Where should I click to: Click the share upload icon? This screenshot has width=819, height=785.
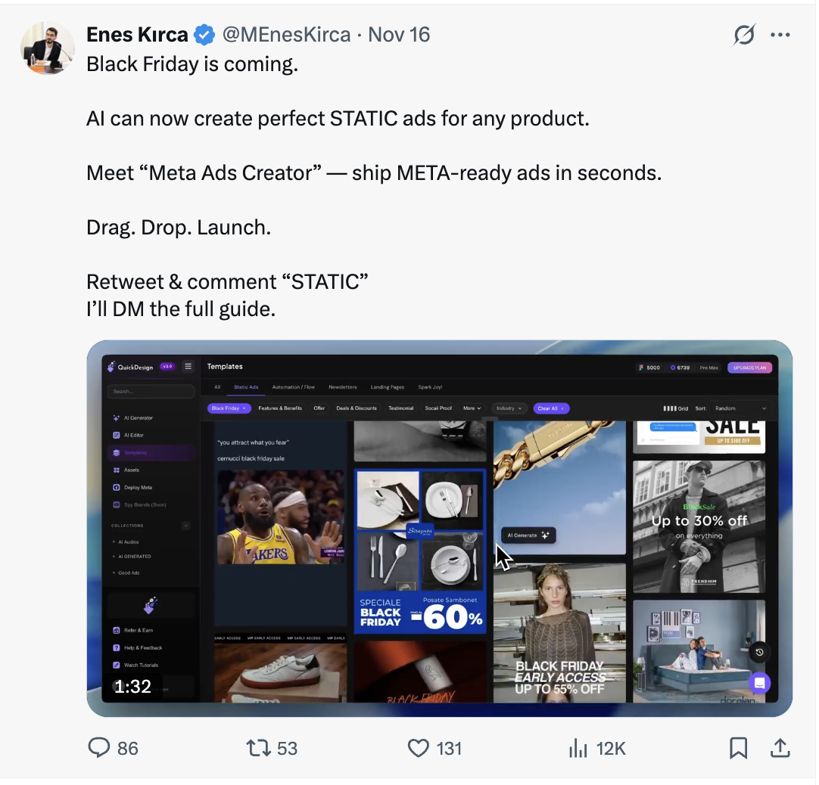point(779,748)
